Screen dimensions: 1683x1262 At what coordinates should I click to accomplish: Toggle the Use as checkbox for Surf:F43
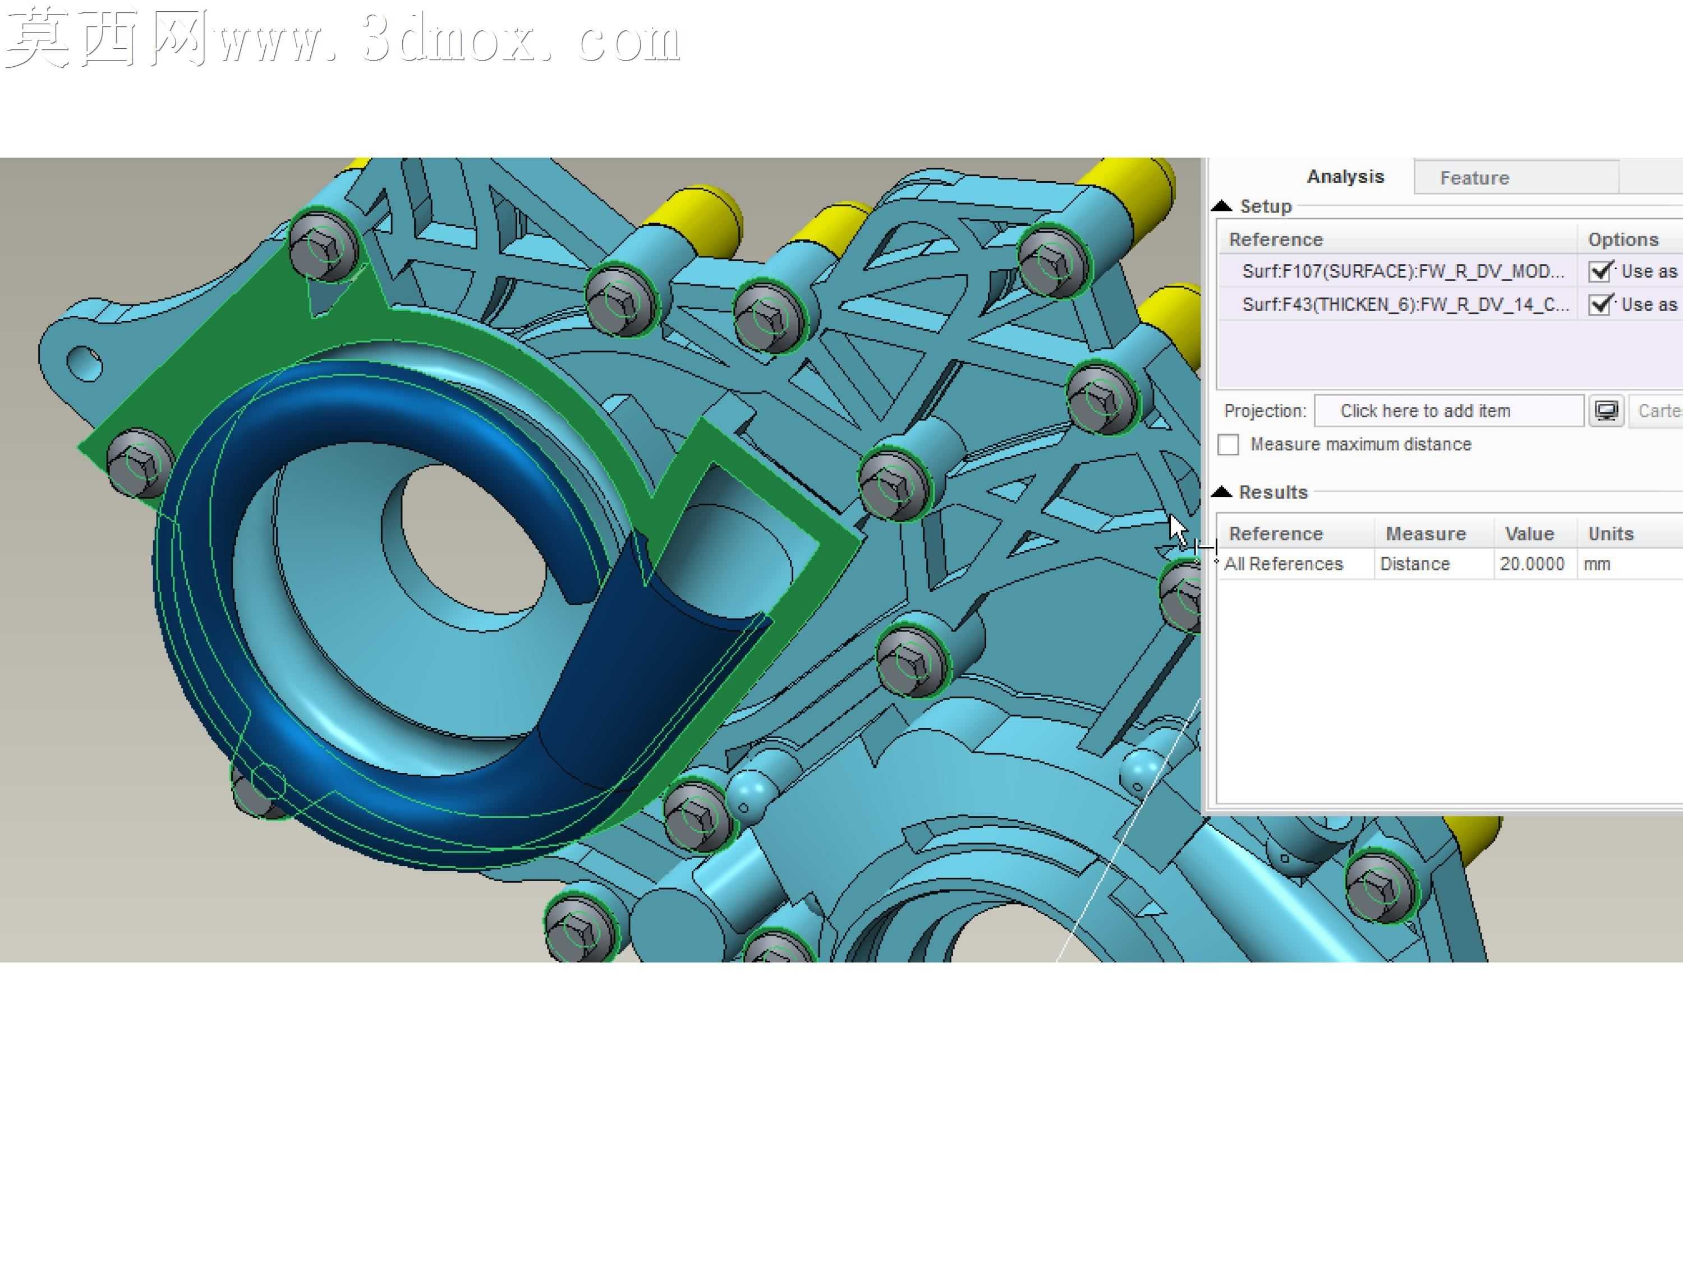click(1601, 304)
